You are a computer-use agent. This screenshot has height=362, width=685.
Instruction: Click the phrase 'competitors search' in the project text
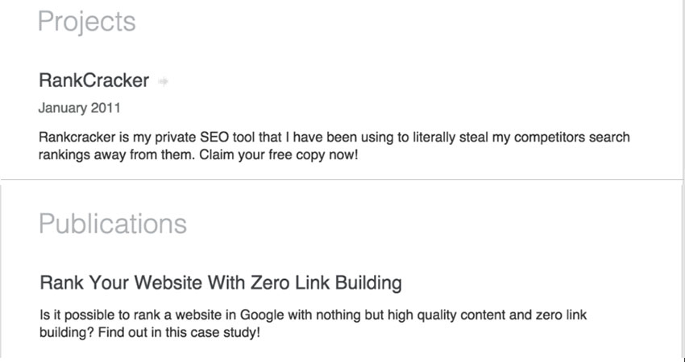(572, 138)
